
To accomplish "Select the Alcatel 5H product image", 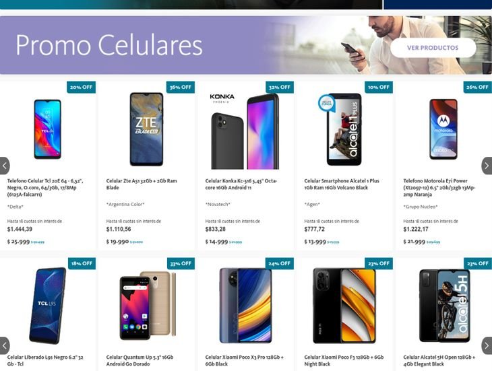I will pos(445,305).
